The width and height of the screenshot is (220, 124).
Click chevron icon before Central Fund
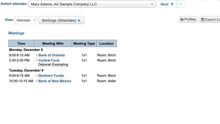click(x=37, y=60)
